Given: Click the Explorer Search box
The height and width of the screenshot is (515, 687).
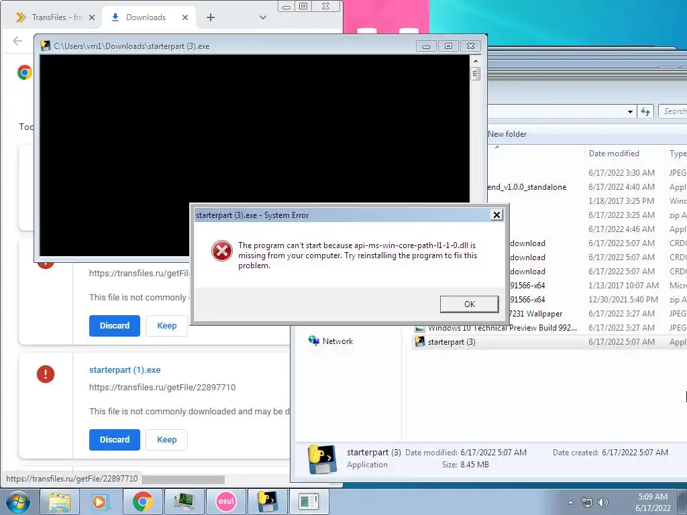Looking at the screenshot, I should (673, 111).
